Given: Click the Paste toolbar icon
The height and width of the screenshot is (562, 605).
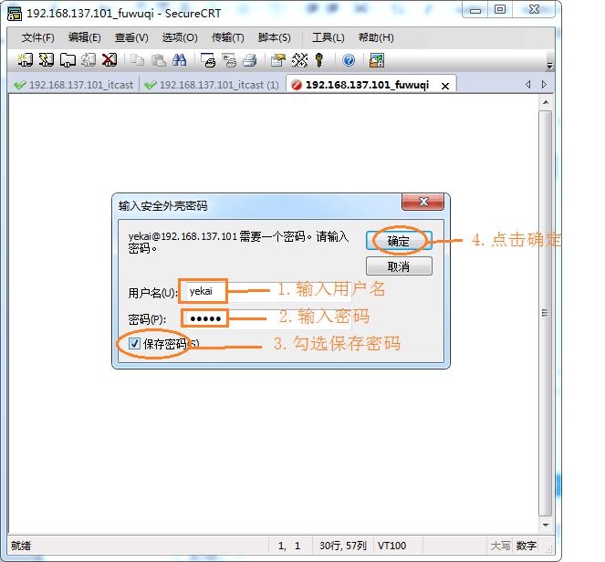Looking at the screenshot, I should coord(158,60).
